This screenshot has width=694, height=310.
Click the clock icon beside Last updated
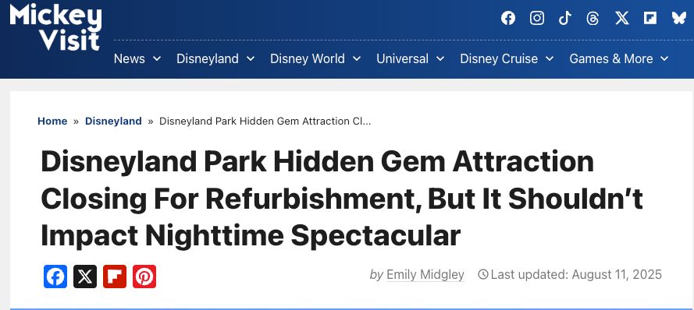point(483,275)
